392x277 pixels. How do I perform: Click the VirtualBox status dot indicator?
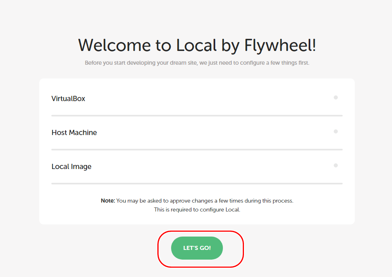pyautogui.click(x=336, y=97)
